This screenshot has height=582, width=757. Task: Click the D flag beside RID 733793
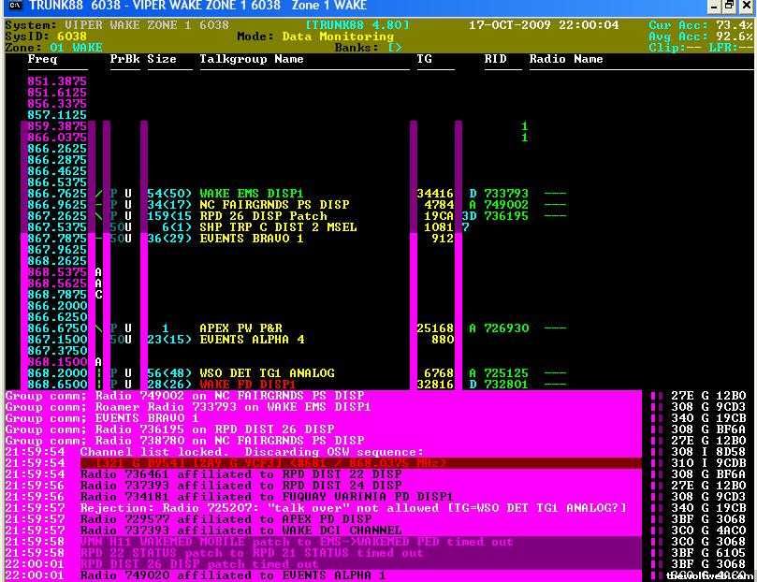coord(473,194)
